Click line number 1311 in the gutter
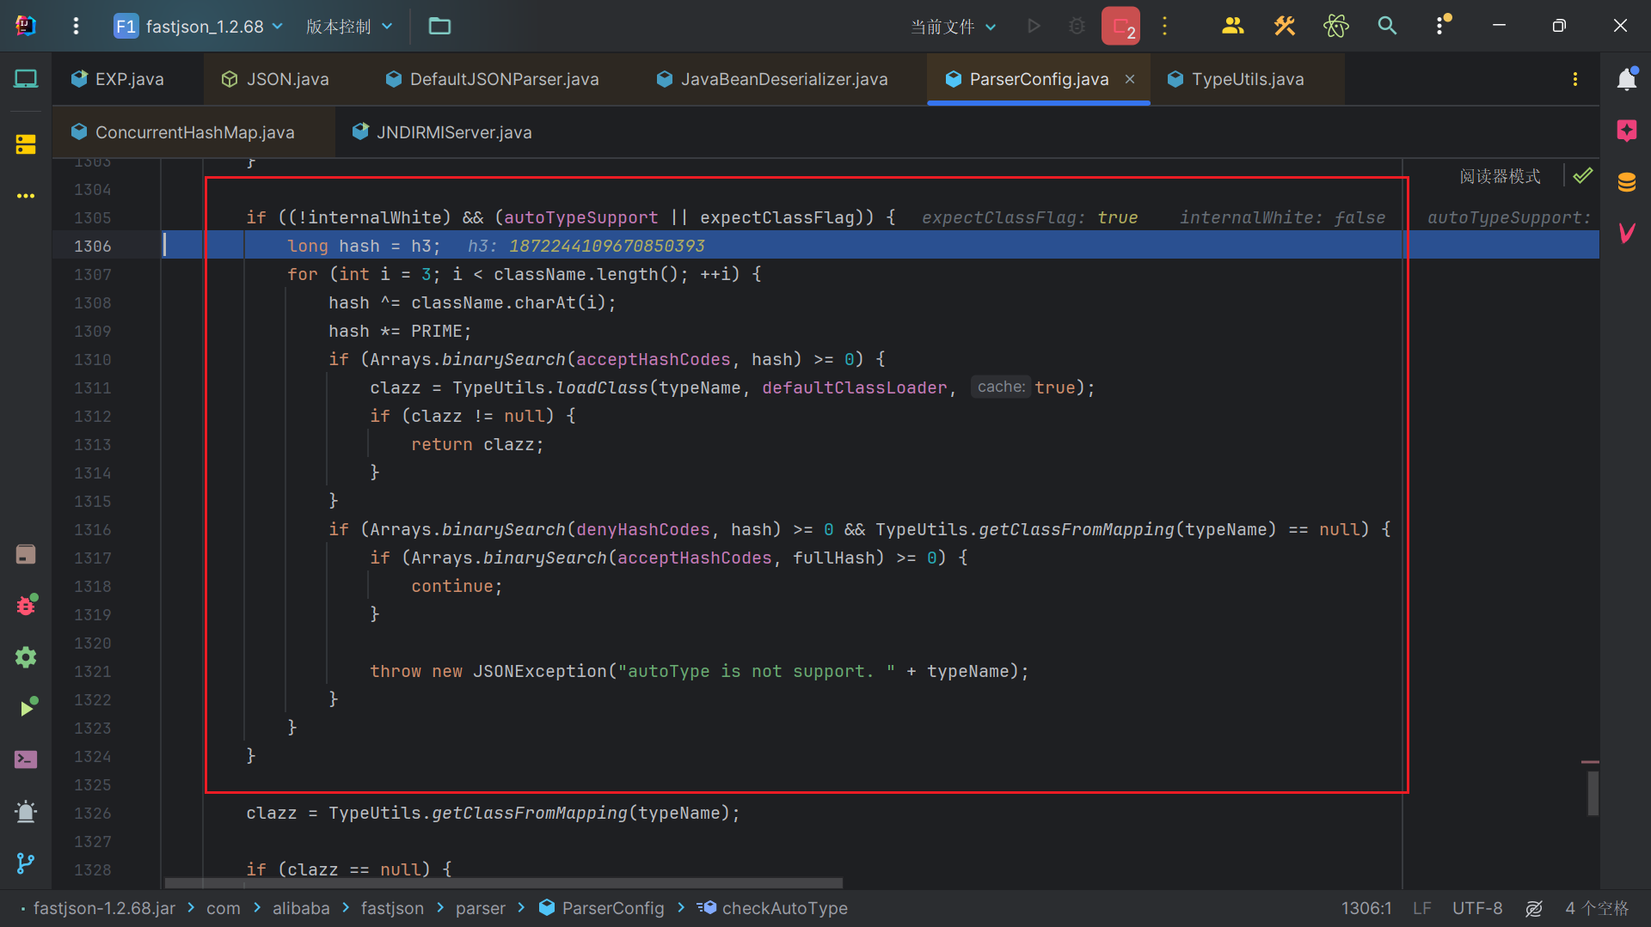 click(x=93, y=387)
